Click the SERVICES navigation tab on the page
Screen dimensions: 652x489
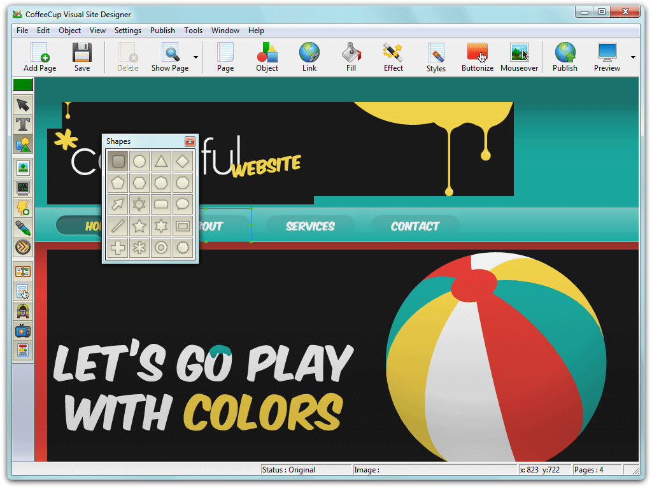311,226
